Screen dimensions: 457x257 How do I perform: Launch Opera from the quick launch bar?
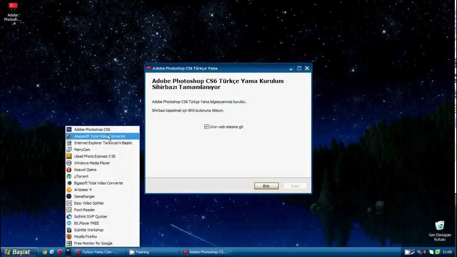click(60, 252)
